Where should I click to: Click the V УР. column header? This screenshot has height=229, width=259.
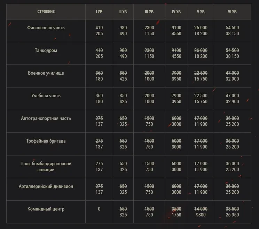201,12
